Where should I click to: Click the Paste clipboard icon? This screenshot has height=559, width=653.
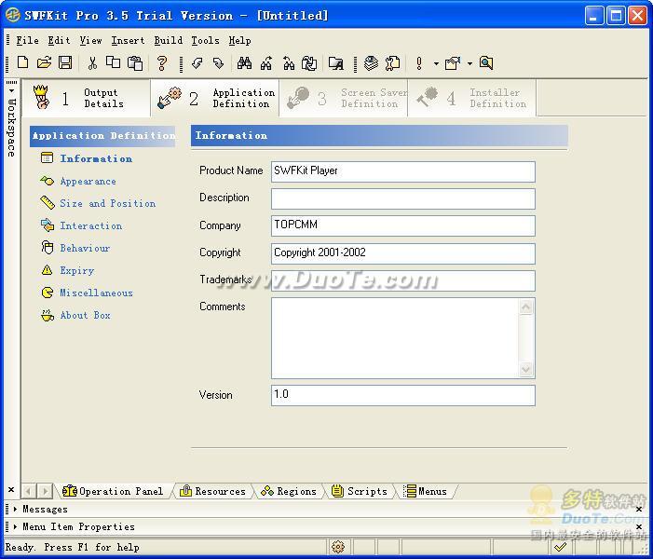(x=135, y=63)
